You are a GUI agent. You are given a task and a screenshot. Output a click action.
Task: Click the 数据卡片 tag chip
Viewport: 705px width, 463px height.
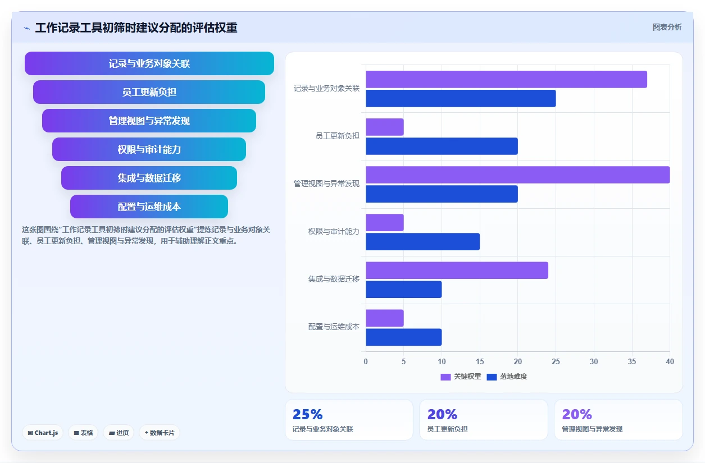click(x=160, y=433)
